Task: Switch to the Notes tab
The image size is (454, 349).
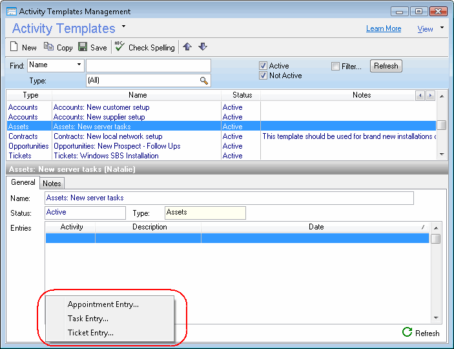Action: click(x=52, y=184)
